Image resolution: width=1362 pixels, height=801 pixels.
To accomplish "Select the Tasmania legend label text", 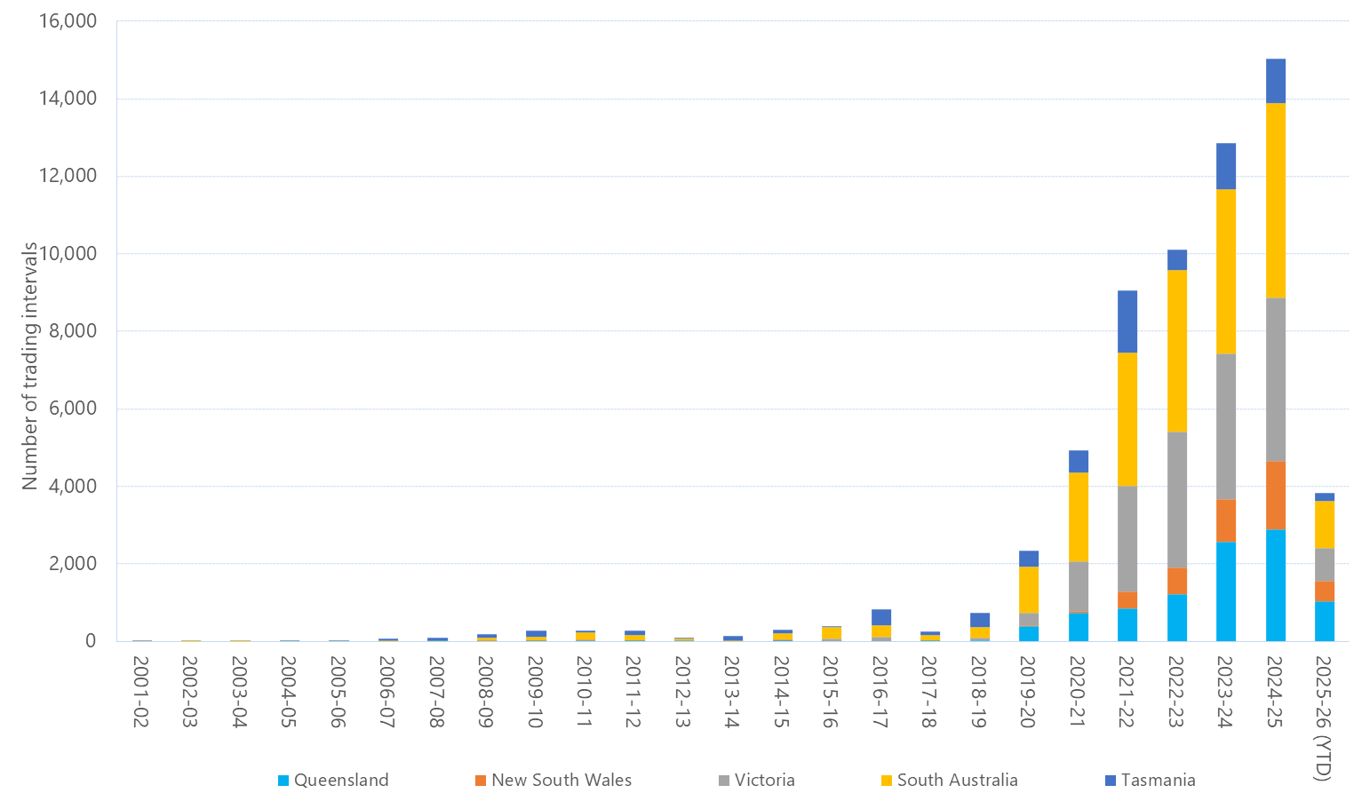I will pyautogui.click(x=1158, y=781).
